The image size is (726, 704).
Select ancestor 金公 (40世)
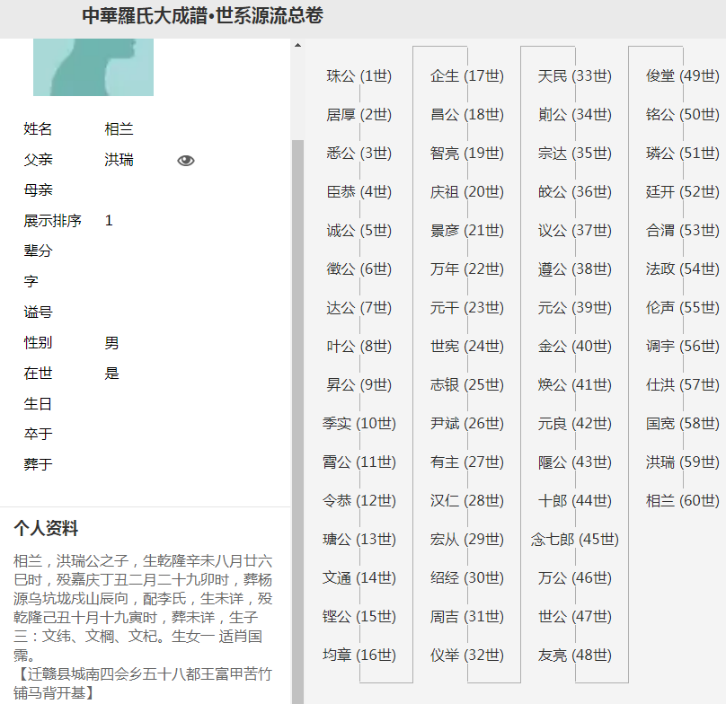click(574, 347)
